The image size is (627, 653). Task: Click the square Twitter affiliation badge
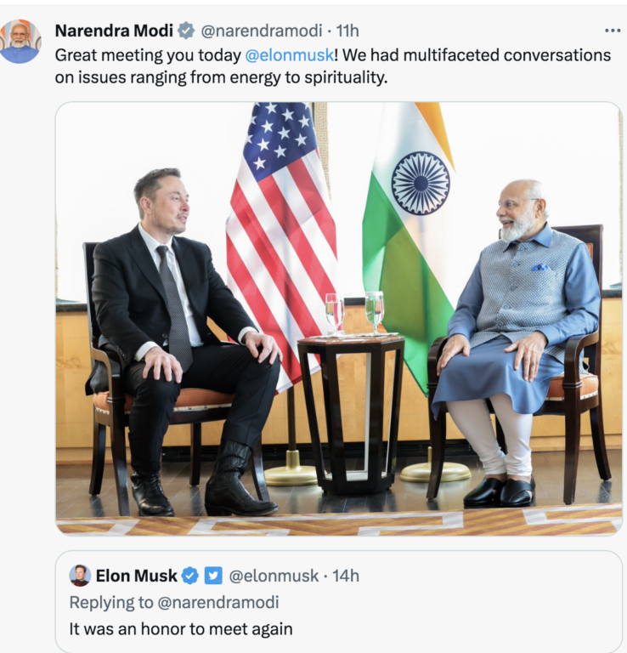(213, 576)
